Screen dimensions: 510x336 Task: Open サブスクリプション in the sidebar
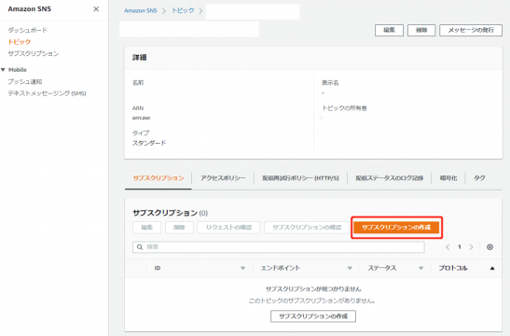[x=34, y=53]
